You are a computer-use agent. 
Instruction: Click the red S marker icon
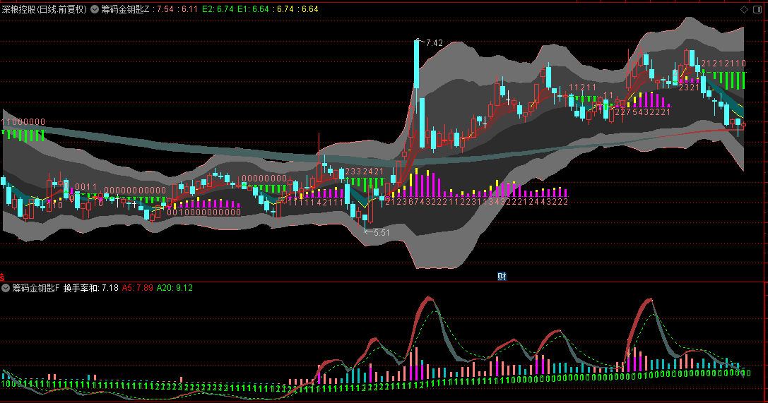2,277
